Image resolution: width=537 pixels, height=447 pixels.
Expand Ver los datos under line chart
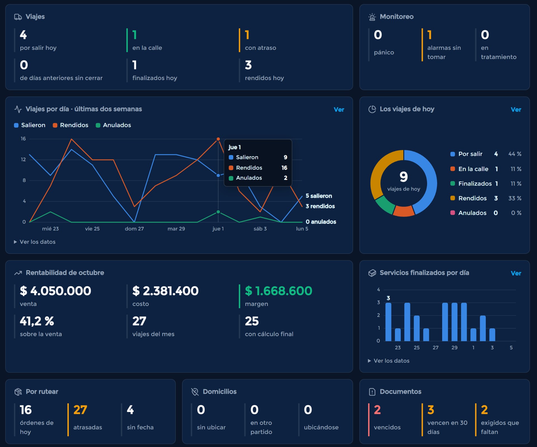(x=35, y=242)
